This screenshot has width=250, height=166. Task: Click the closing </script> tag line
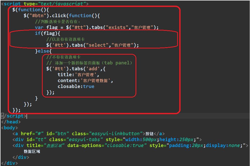pos(14,116)
